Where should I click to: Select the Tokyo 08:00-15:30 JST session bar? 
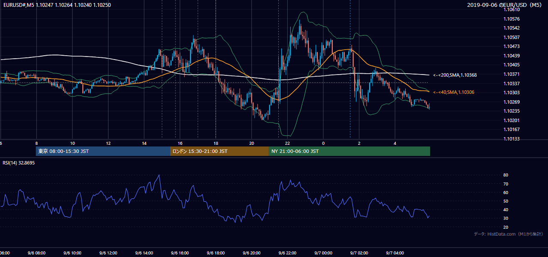point(103,151)
